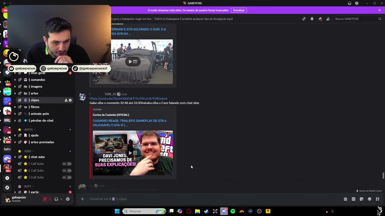
Task: Click the plus attachment button
Action: [82, 199]
